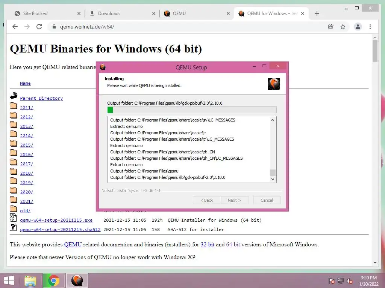The height and width of the screenshot is (288, 385).
Task: Switch to the Site Blocked tab
Action: [47, 13]
